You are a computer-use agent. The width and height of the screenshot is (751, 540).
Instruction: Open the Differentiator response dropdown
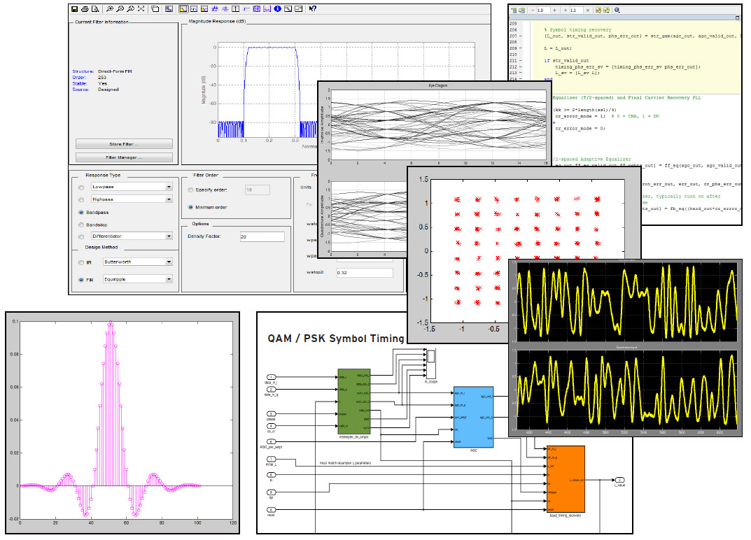pyautogui.click(x=169, y=236)
